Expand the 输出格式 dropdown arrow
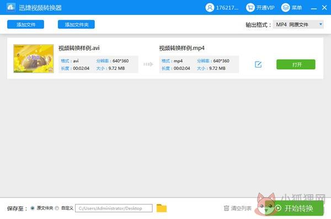The width and height of the screenshot is (331, 219). [321, 24]
